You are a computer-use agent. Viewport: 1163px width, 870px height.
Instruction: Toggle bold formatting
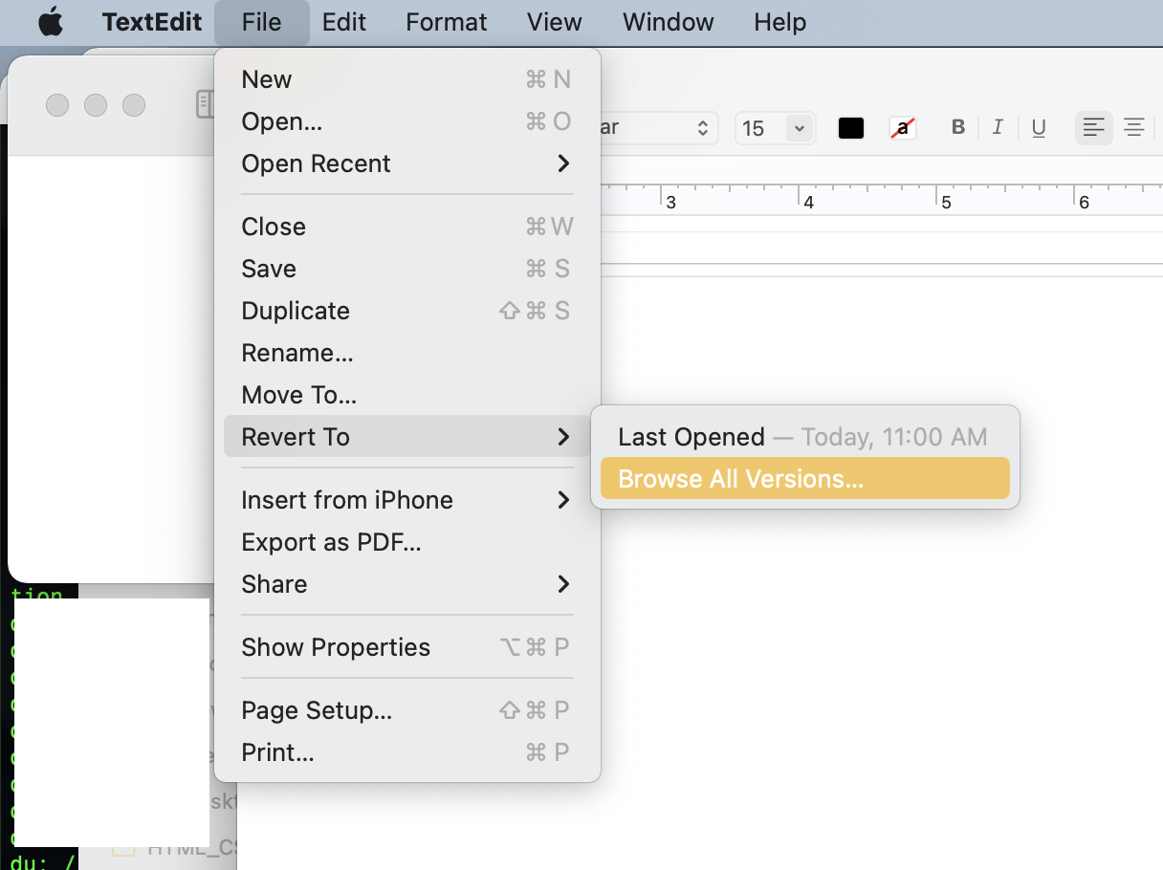(x=957, y=127)
